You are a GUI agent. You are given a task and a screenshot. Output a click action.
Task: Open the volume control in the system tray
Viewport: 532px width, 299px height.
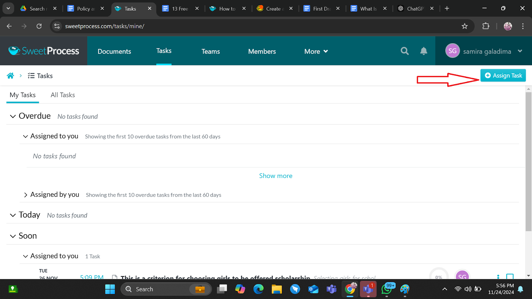[x=468, y=289]
